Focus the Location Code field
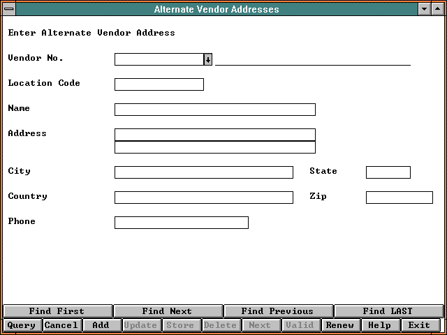447x335 pixels. tap(159, 84)
